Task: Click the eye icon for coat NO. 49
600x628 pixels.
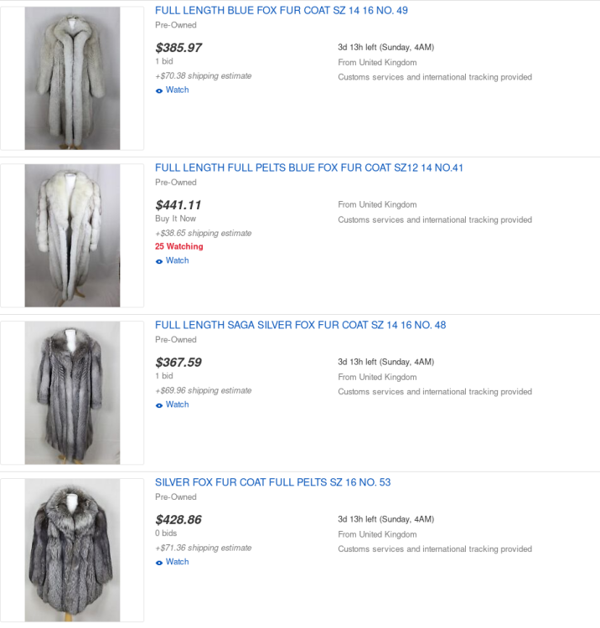Action: click(159, 90)
